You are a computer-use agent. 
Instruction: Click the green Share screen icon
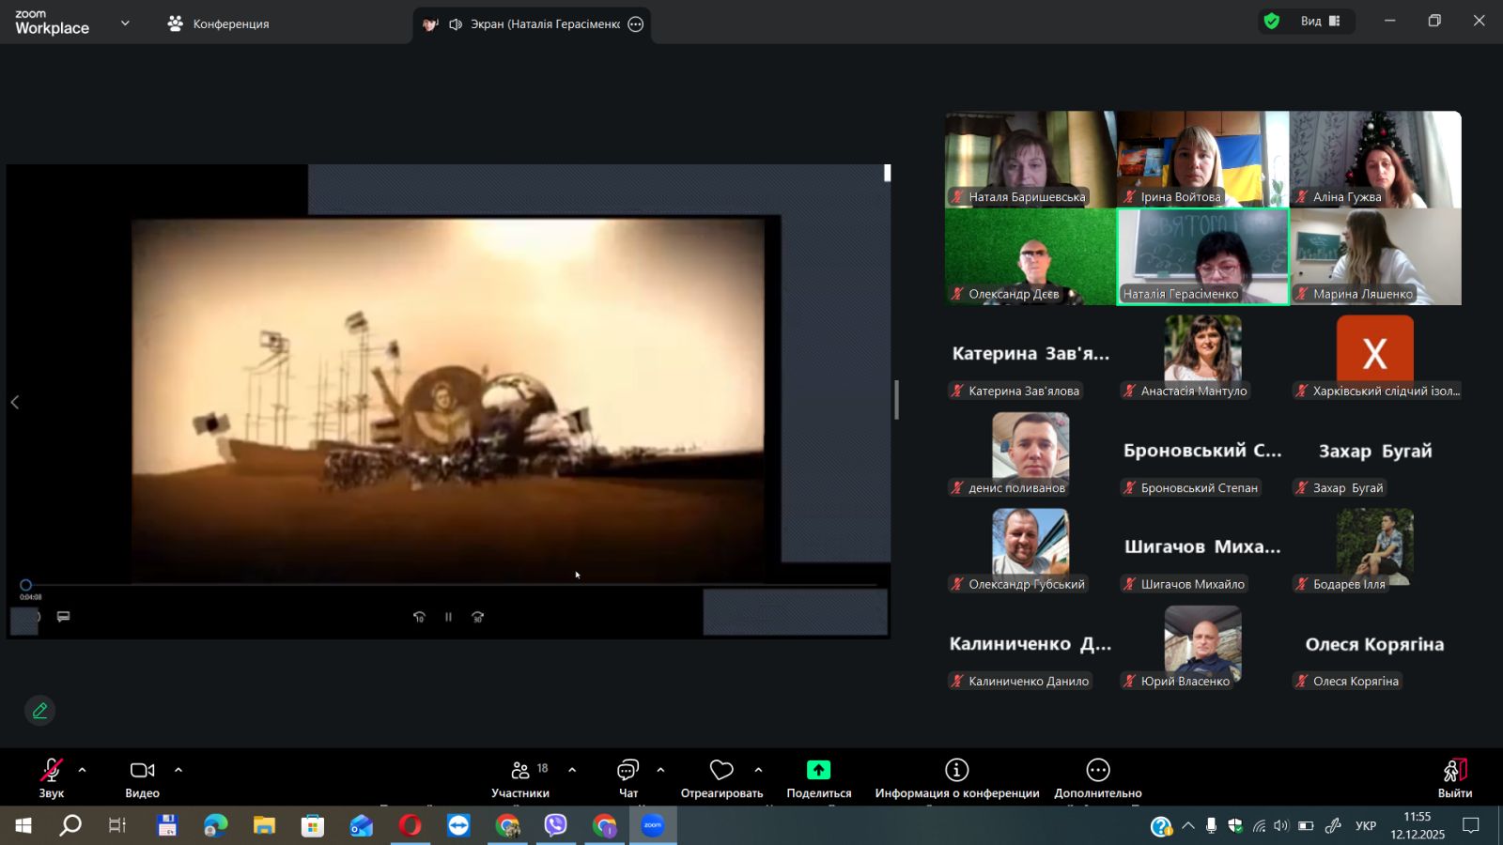818,771
